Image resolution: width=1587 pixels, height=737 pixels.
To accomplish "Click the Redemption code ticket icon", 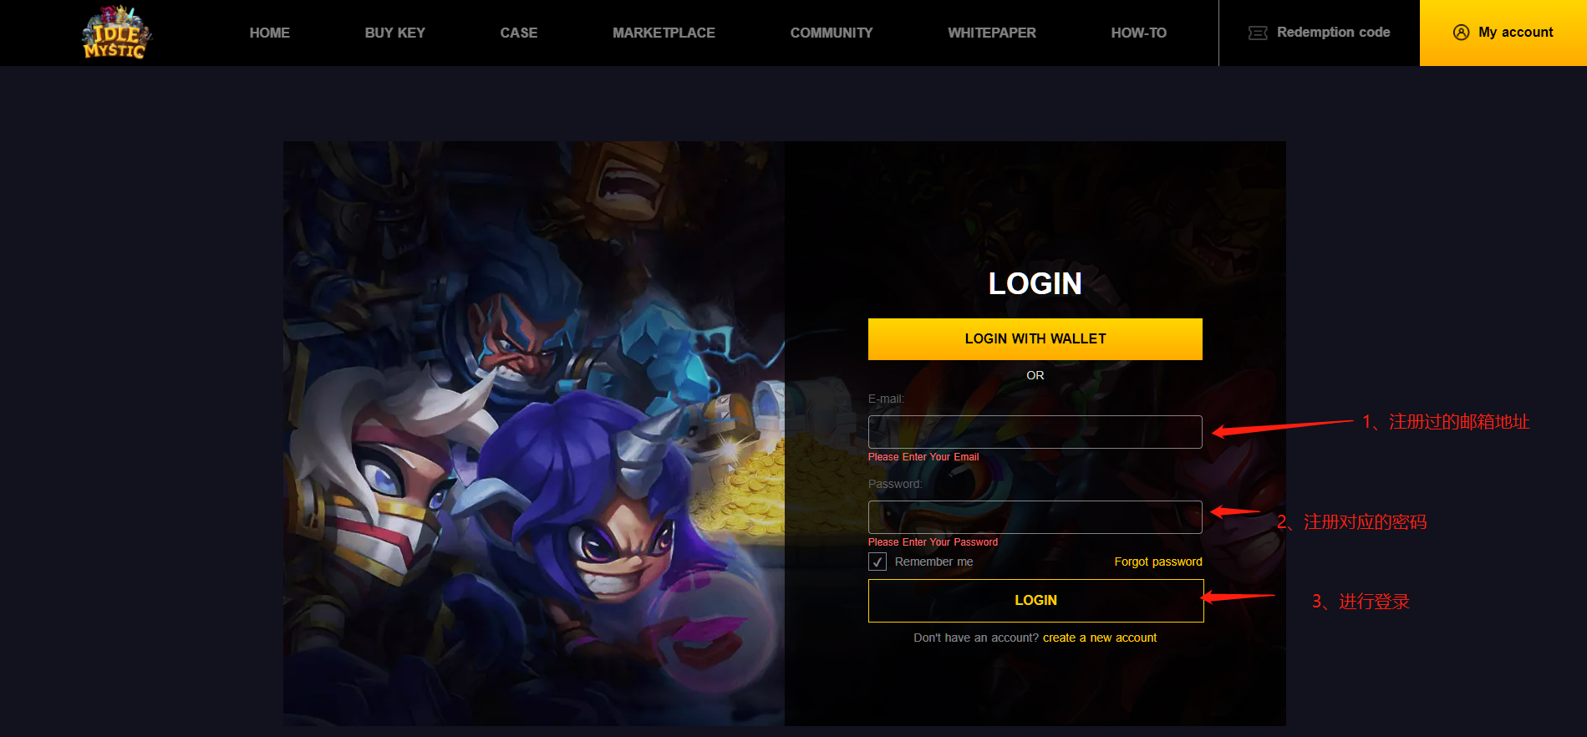I will pos(1258,33).
